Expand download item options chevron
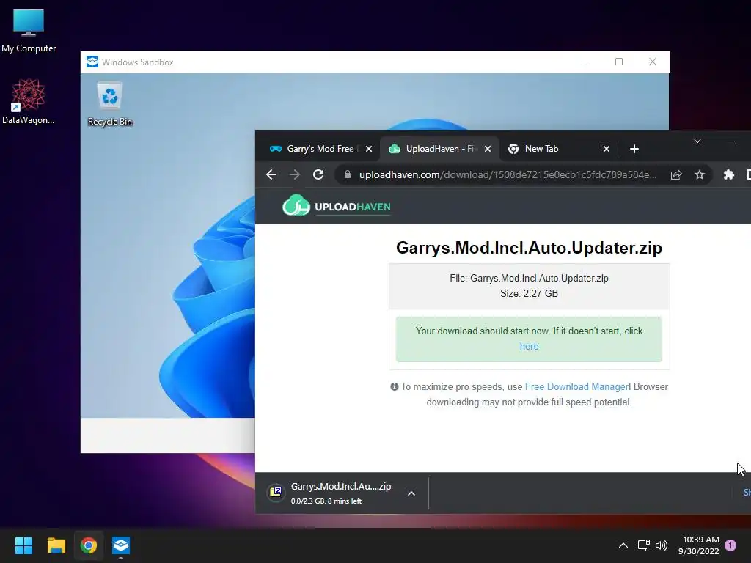The width and height of the screenshot is (751, 563). tap(411, 493)
